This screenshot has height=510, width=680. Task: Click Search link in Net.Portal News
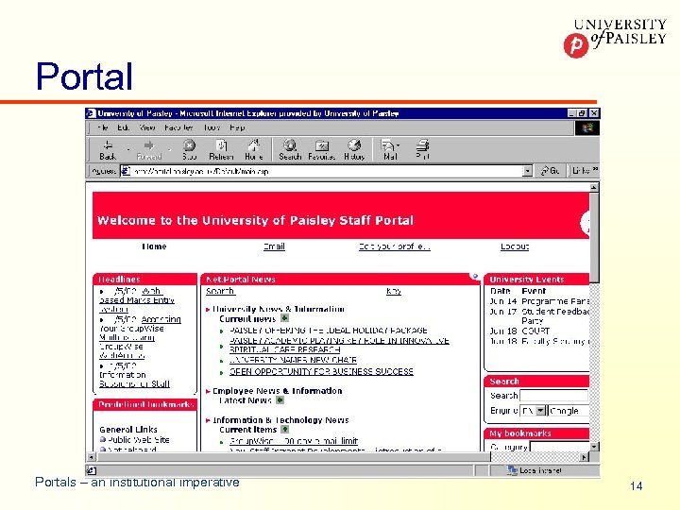220,291
